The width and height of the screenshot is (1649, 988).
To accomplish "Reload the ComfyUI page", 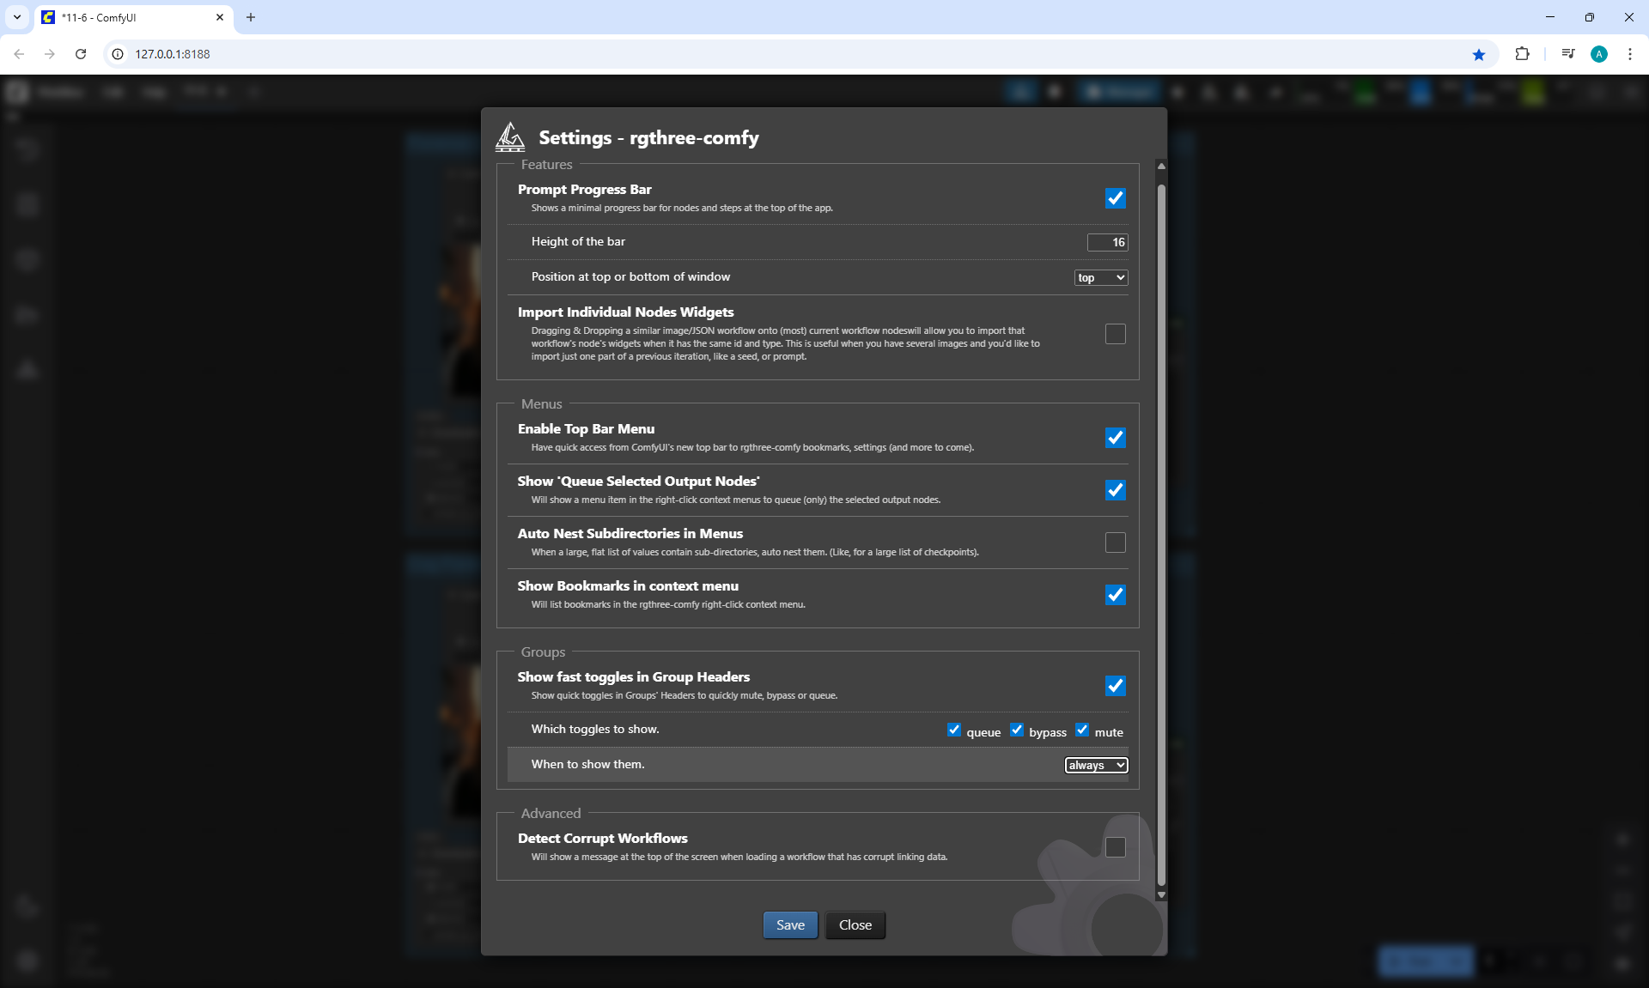I will [x=81, y=54].
